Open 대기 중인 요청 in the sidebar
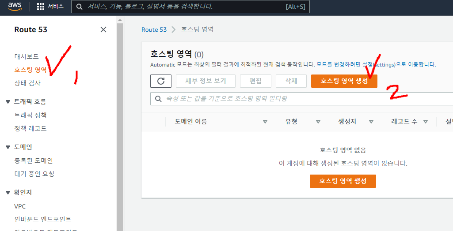The image size is (453, 231). (34, 174)
